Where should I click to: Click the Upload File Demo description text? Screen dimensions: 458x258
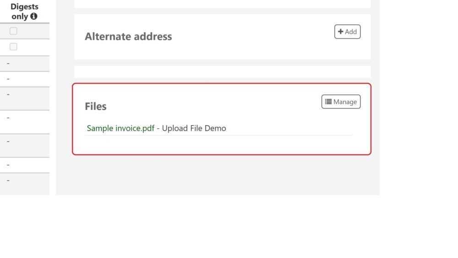[x=194, y=128]
